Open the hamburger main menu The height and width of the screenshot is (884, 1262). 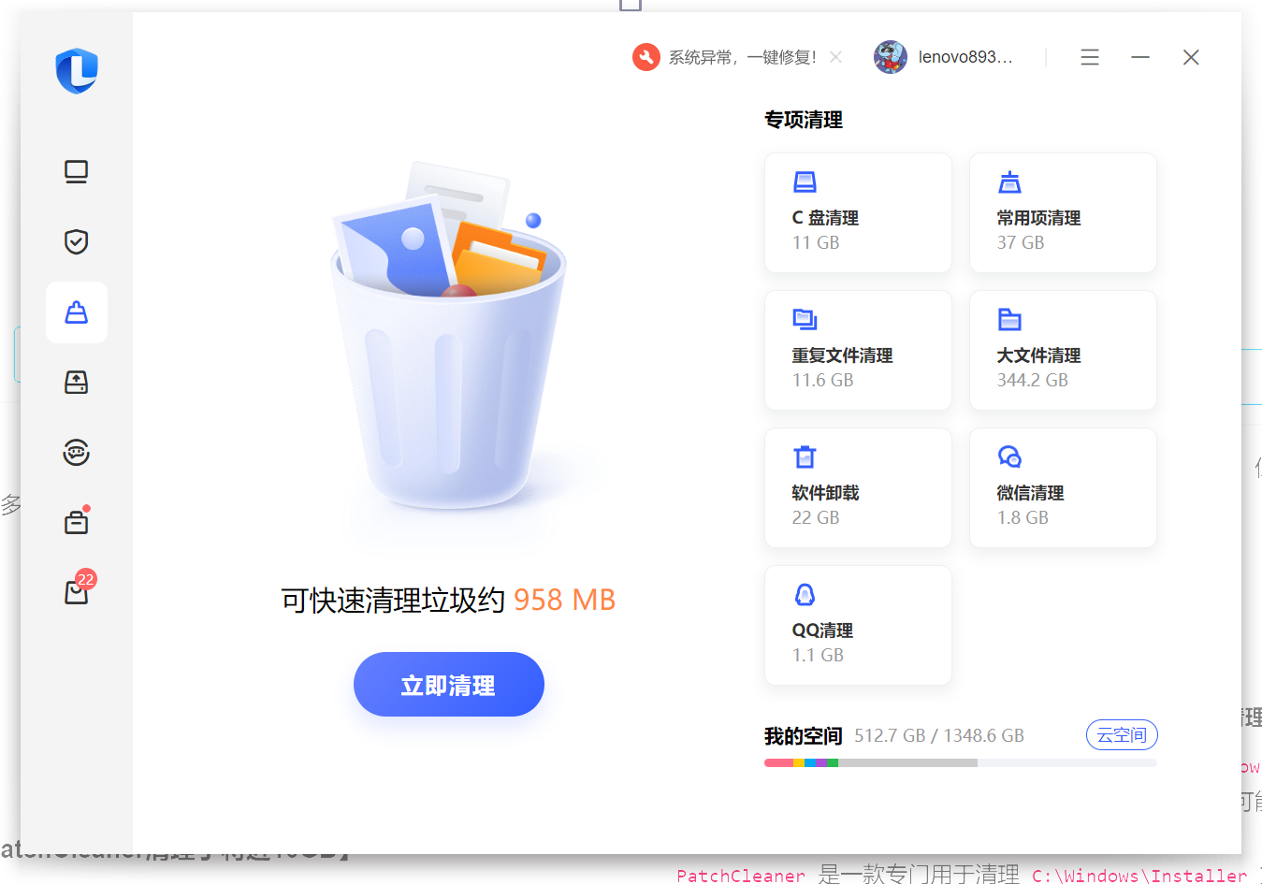click(1089, 56)
